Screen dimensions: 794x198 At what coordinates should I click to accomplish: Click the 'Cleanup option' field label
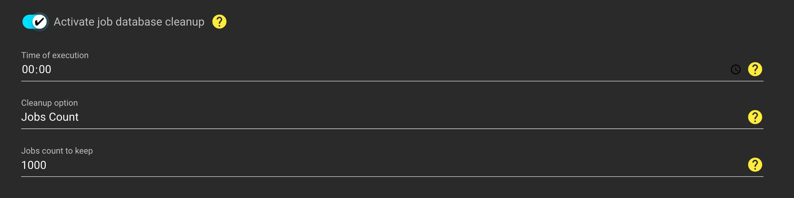pyautogui.click(x=50, y=103)
